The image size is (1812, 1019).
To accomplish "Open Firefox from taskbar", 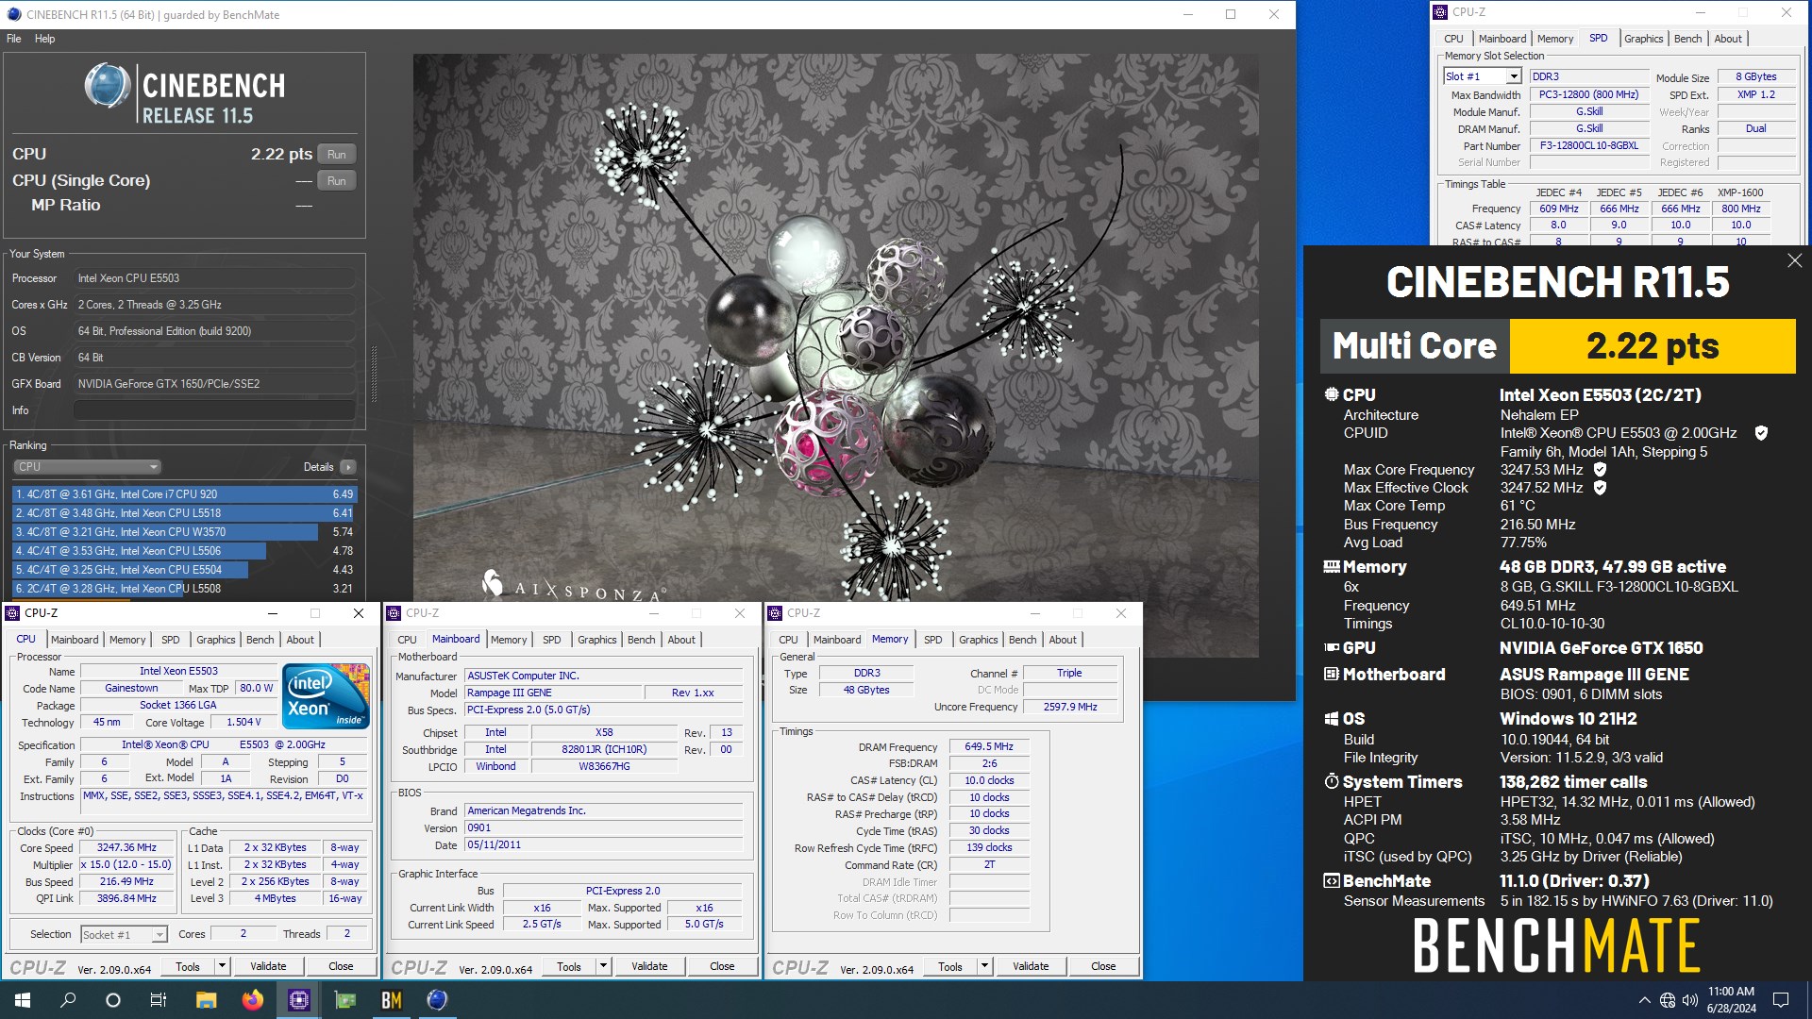I will coord(252,1000).
